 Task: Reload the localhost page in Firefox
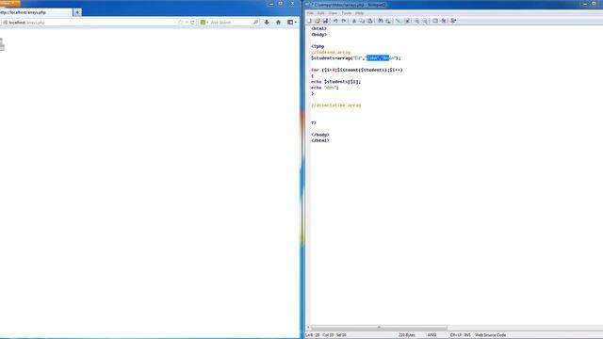[x=192, y=23]
